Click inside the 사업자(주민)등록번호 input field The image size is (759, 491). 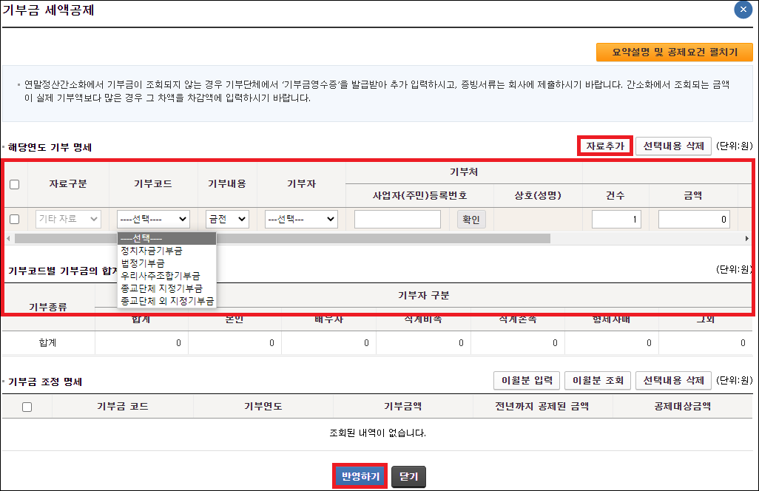click(397, 219)
